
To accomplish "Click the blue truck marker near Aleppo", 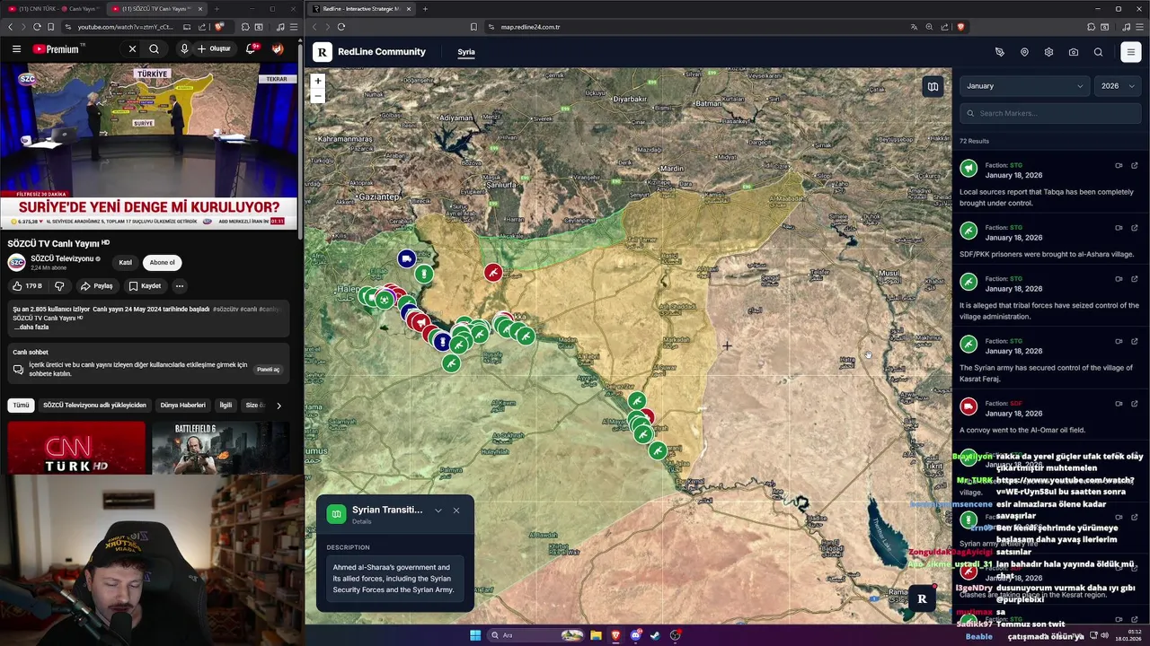I will (406, 259).
